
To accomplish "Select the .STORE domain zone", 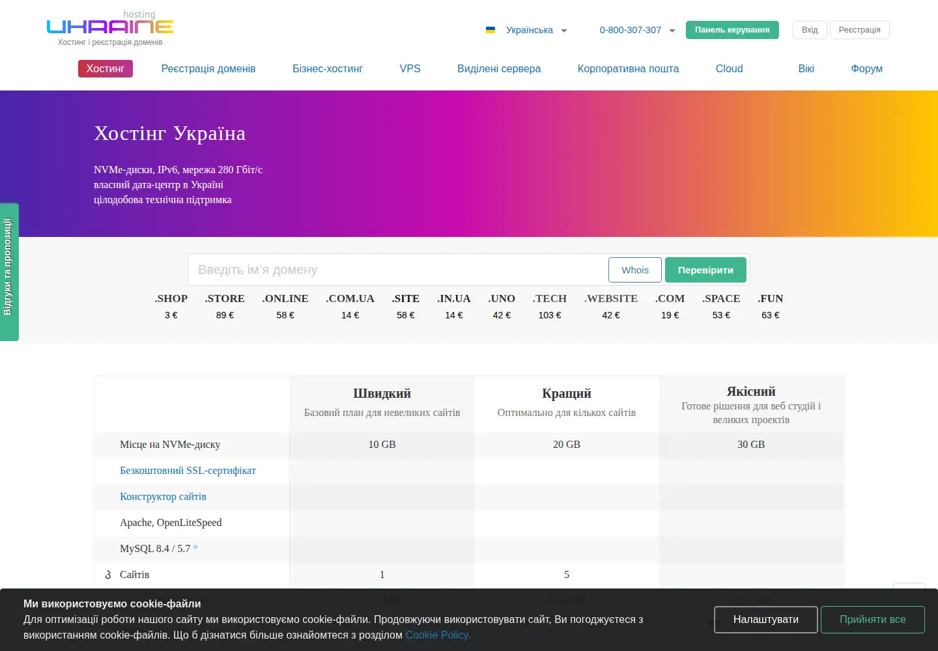I will tap(225, 298).
